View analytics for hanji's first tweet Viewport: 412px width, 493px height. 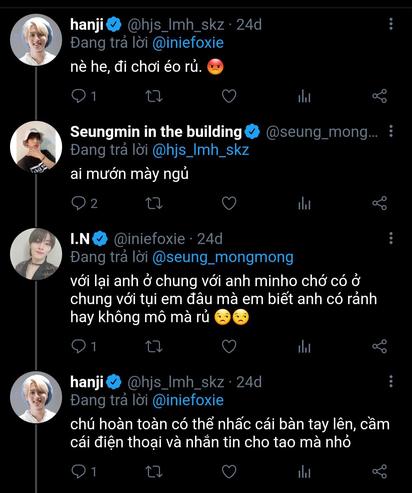[x=304, y=96]
